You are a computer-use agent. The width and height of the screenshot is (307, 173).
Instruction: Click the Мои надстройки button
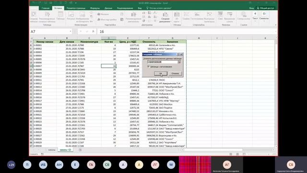point(107,20)
